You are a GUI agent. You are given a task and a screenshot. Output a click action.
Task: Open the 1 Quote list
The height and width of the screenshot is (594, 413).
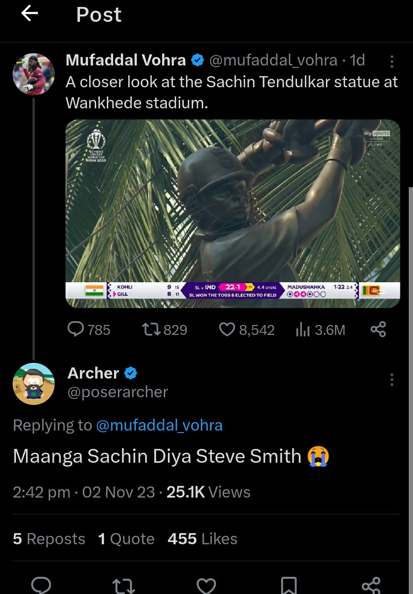point(126,539)
